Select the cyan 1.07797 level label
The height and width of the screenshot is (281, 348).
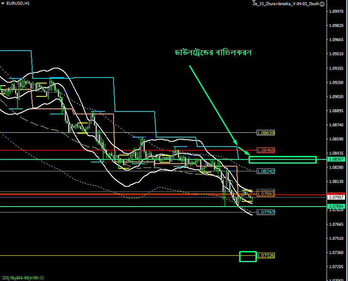tap(265, 212)
